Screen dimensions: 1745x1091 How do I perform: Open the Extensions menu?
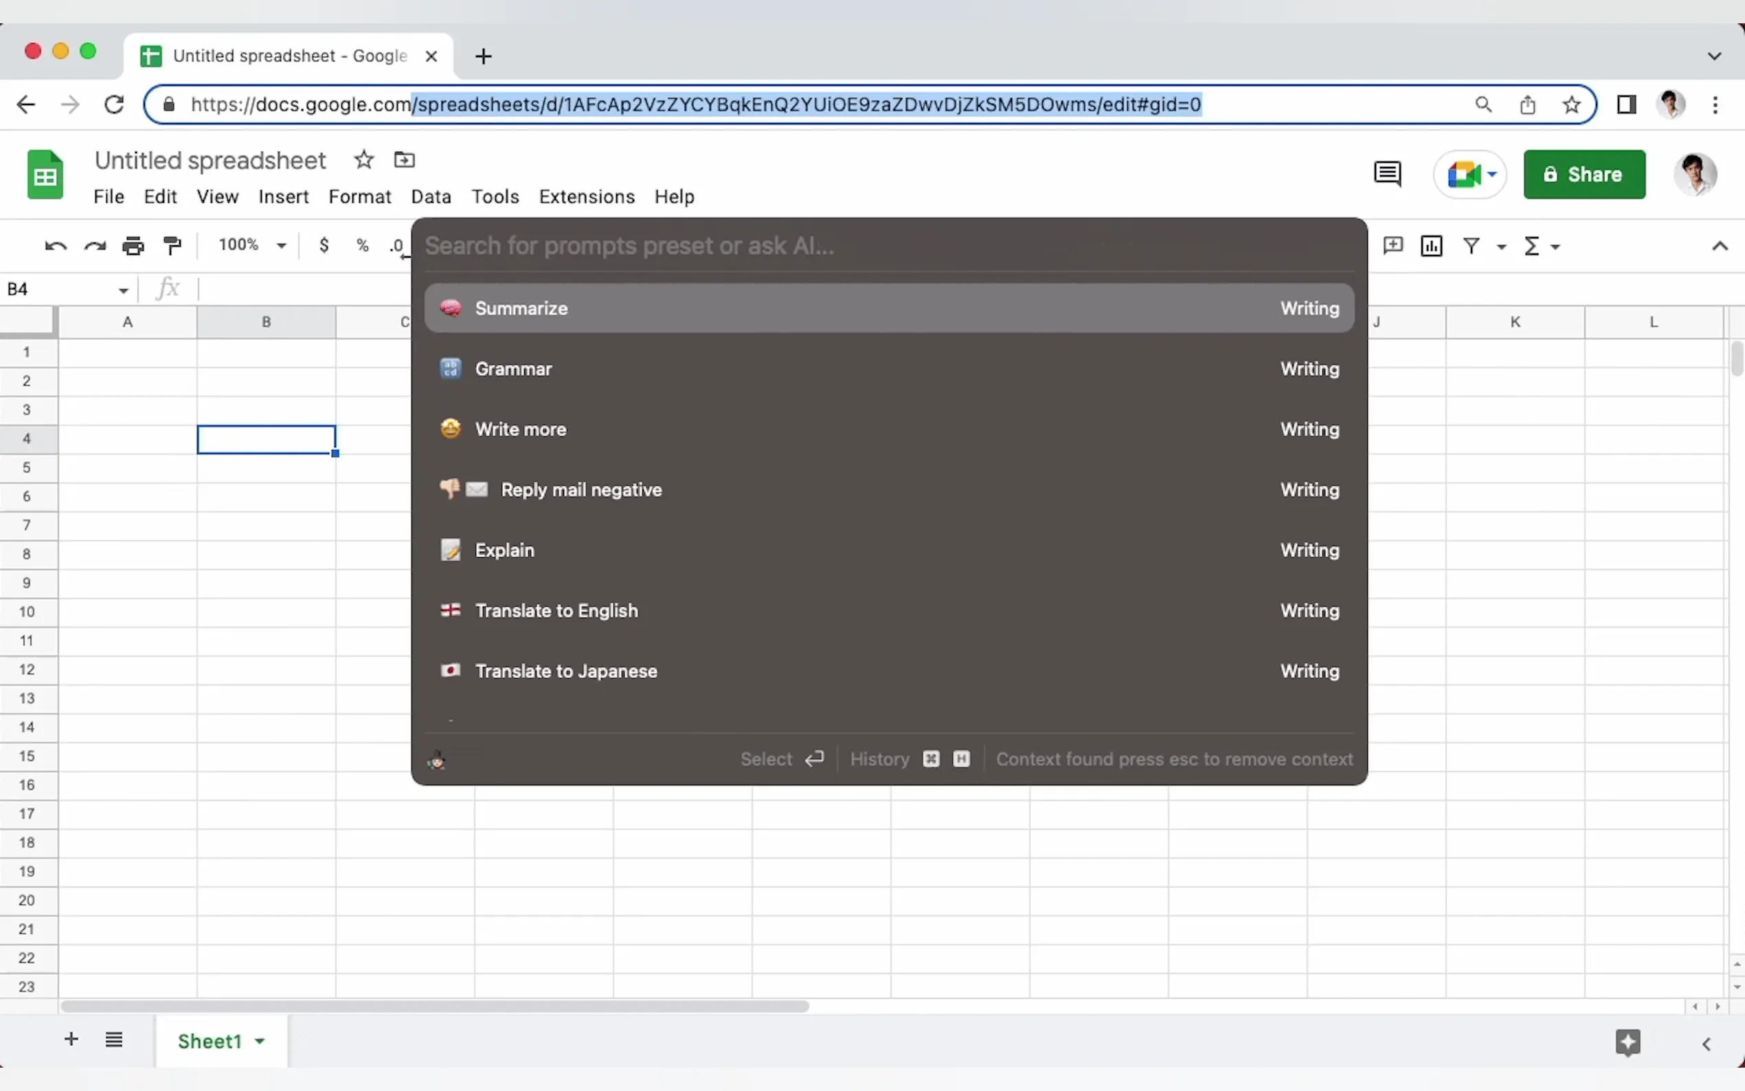coord(587,196)
